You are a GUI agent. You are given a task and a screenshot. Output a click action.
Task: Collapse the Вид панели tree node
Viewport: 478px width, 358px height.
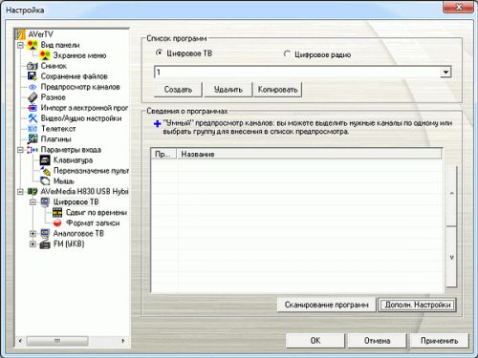(20, 45)
